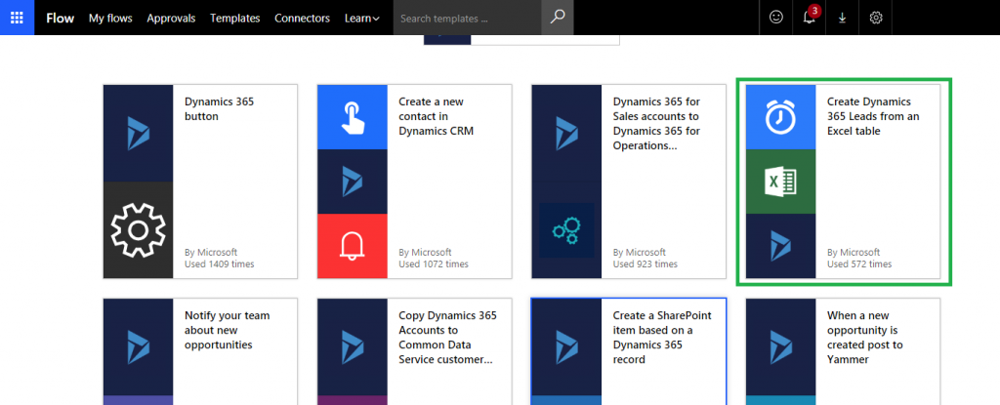Click Dynamics logo on SharePoint item card
1000x405 pixels.
tap(566, 346)
